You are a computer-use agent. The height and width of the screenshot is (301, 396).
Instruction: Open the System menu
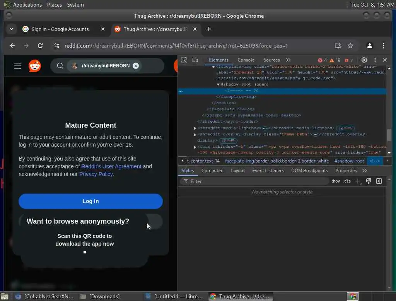point(75,5)
